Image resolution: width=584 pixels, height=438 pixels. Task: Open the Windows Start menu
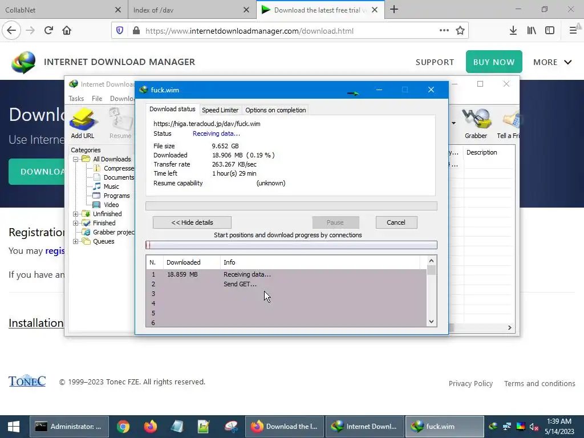[14, 427]
